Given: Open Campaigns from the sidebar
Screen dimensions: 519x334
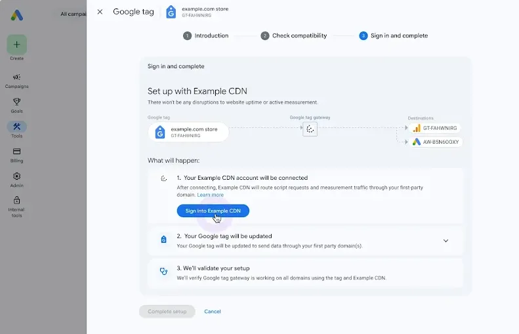Looking at the screenshot, I should (x=16, y=81).
